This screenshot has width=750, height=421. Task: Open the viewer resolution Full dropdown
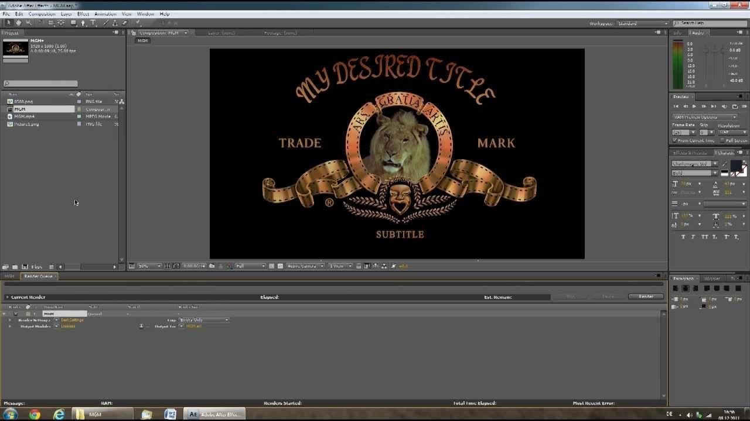250,266
